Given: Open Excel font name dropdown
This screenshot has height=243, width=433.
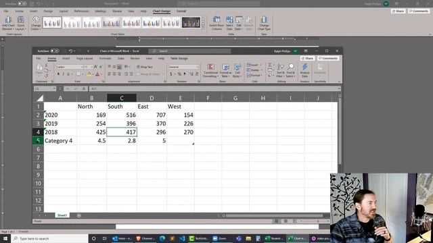Looking at the screenshot, I should 82,67.
